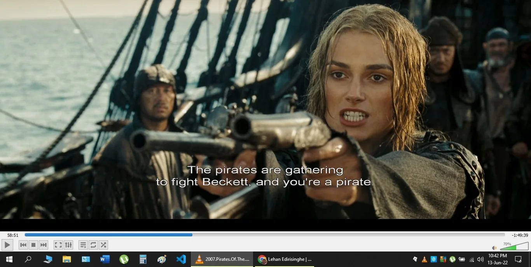Image resolution: width=531 pixels, height=267 pixels.
Task: Launch Paint from taskbar
Action: (x=162, y=259)
